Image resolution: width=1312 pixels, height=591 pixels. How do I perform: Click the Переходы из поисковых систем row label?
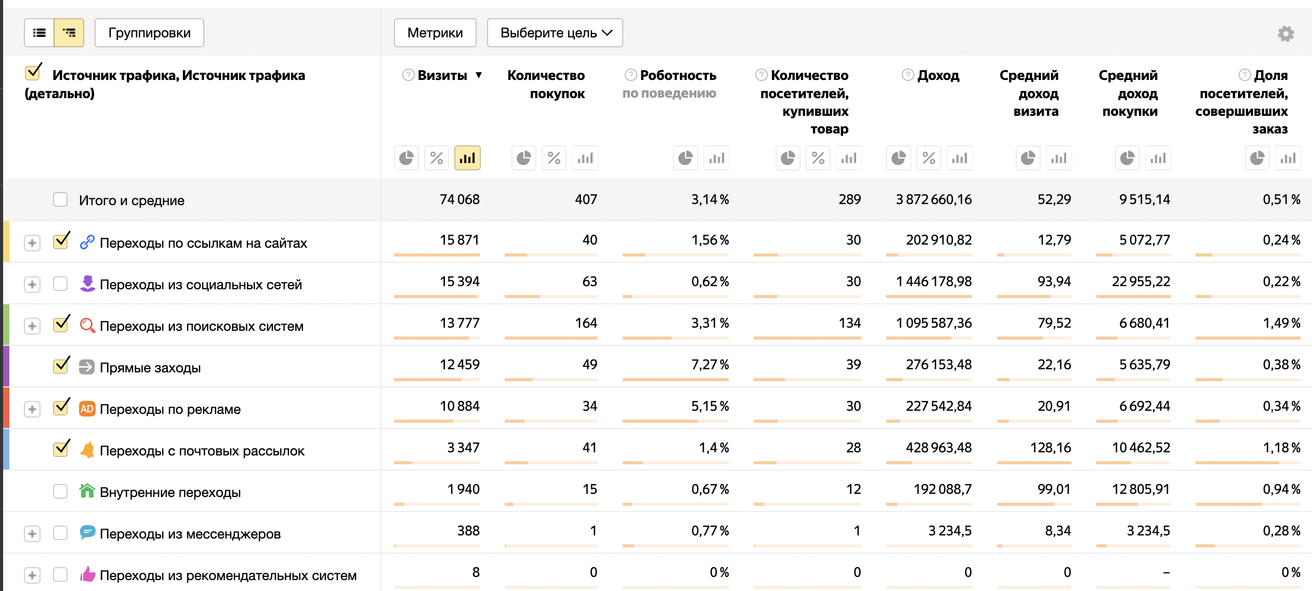pyautogui.click(x=201, y=326)
